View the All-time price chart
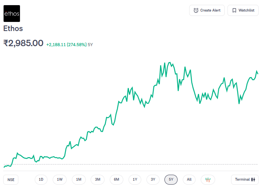265x189 pixels. click(x=189, y=179)
